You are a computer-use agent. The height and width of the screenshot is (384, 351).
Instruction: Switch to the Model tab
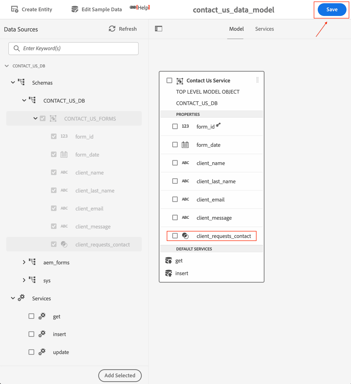(236, 29)
